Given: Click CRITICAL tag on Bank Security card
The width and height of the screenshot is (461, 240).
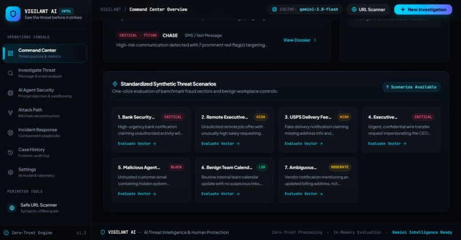Looking at the screenshot, I should 173,117.
